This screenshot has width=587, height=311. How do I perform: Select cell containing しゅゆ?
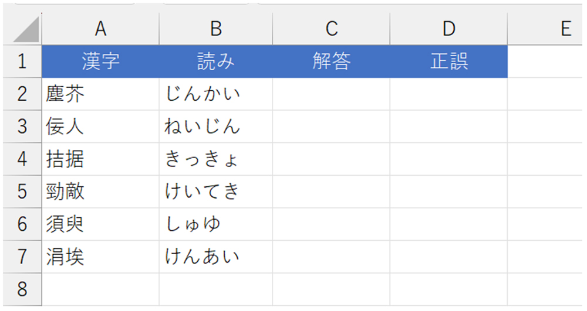pos(215,224)
